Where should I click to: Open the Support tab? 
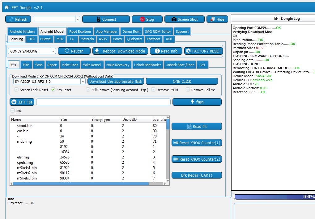click(x=182, y=32)
